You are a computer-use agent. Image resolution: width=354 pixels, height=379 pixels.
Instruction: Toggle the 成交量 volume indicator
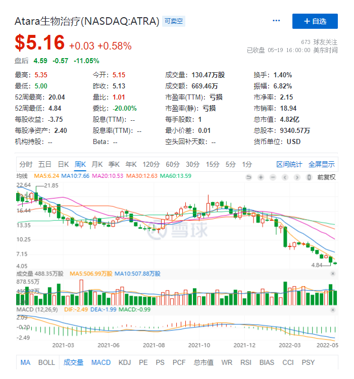click(73, 362)
